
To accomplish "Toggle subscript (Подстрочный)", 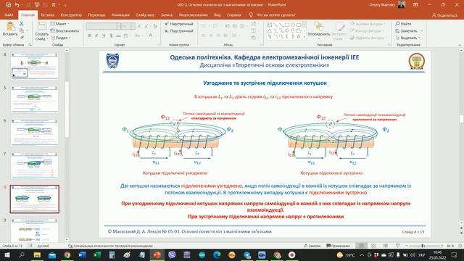I will [179, 30].
